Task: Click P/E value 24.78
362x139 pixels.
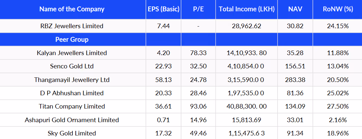Action: (198, 80)
